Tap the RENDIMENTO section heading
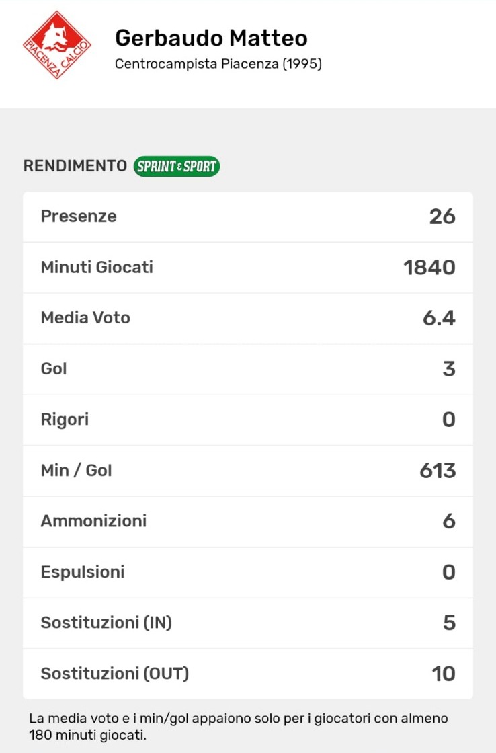 click(x=75, y=166)
